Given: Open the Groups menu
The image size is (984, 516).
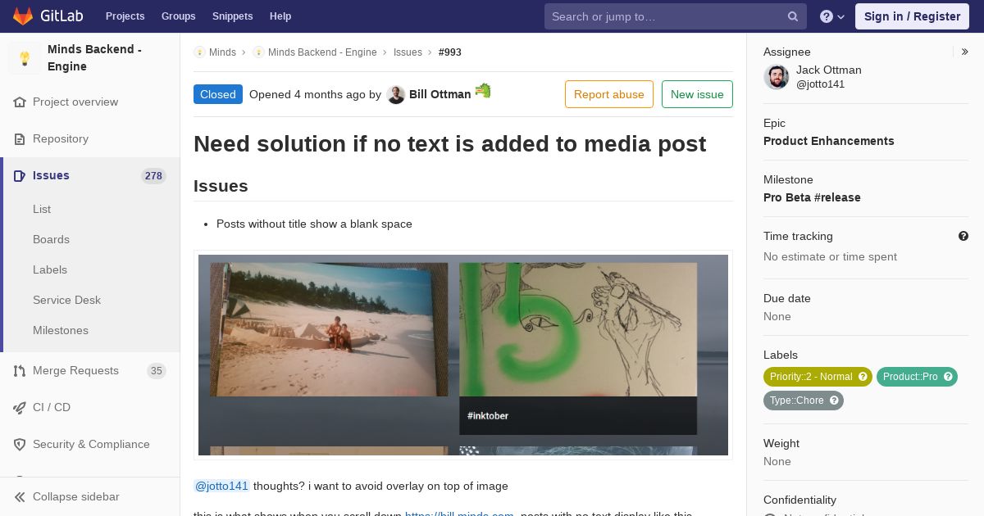Looking at the screenshot, I should tap(178, 16).
